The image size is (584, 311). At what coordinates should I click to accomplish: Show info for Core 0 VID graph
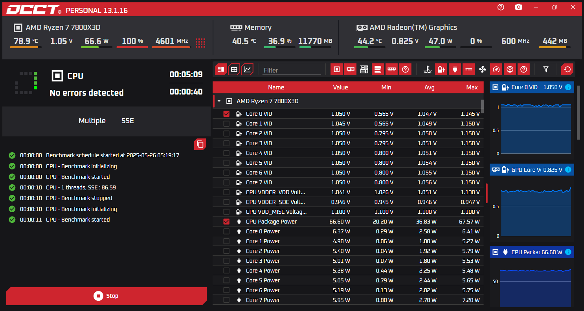pos(568,87)
